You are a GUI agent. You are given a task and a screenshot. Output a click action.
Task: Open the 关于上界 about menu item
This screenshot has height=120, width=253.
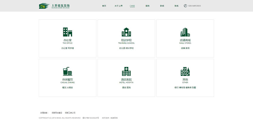118,6
